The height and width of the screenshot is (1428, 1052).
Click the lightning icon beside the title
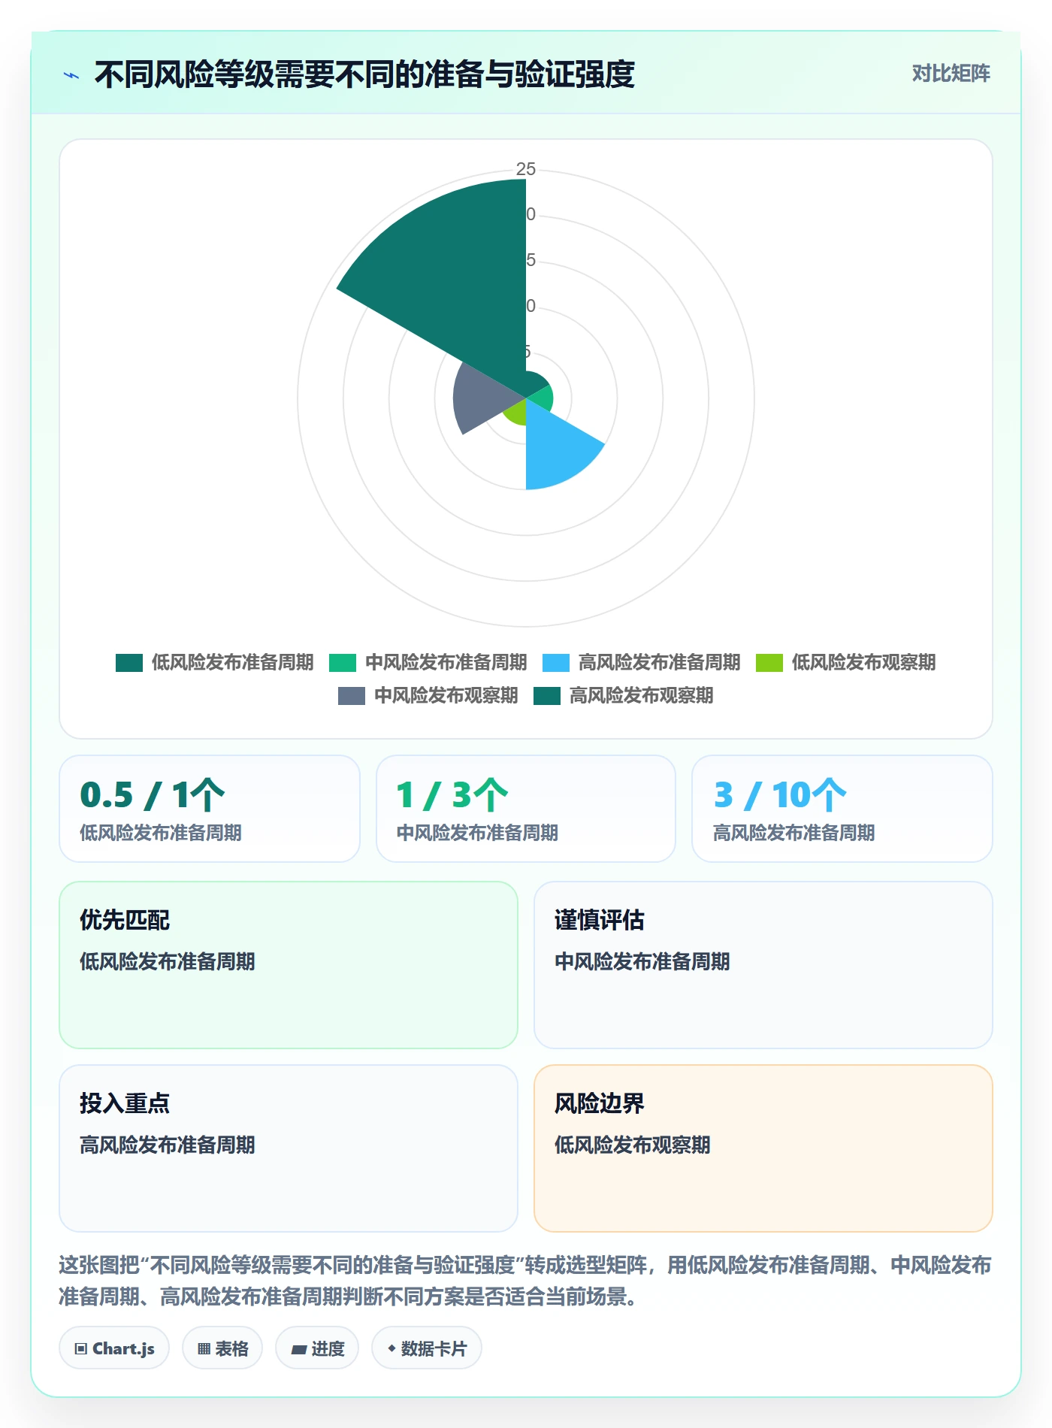point(71,75)
